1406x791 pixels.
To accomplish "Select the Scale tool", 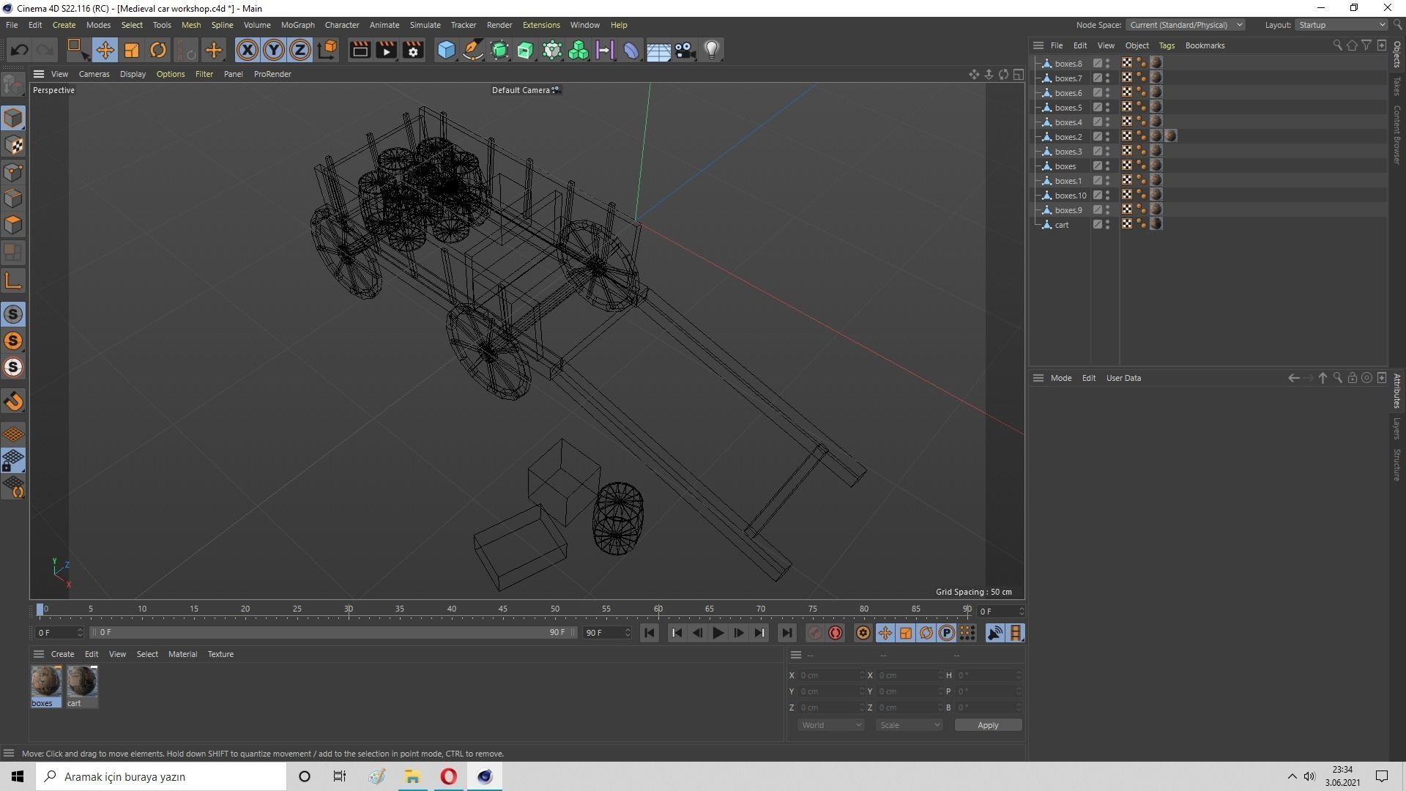I will tap(132, 50).
